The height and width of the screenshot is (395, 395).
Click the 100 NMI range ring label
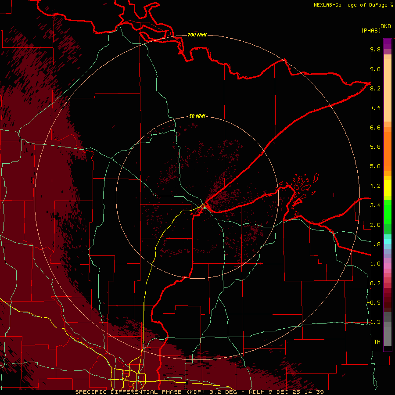point(197,35)
